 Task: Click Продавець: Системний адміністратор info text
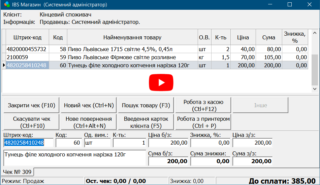[90, 22]
